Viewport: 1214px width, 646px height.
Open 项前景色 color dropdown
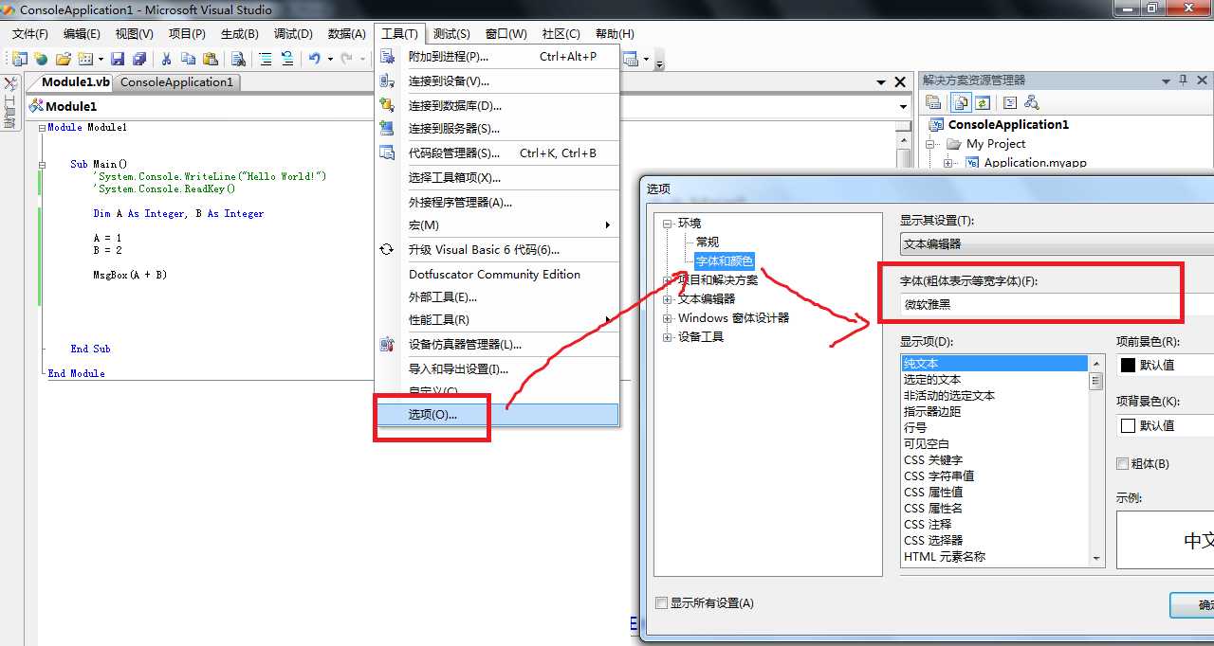coord(1165,365)
